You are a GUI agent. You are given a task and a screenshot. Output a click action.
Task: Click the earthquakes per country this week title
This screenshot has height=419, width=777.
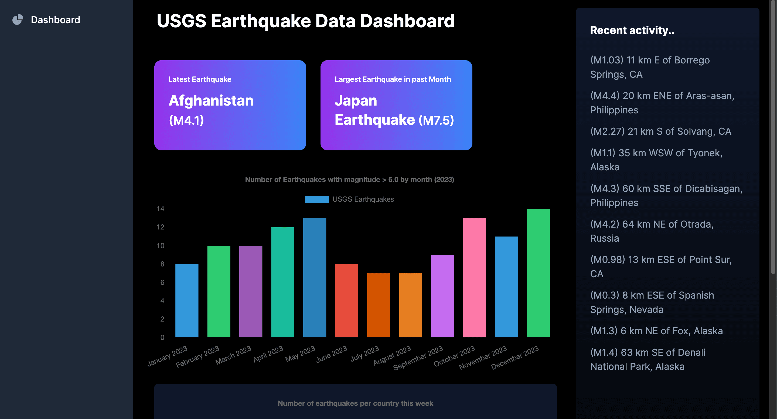355,403
